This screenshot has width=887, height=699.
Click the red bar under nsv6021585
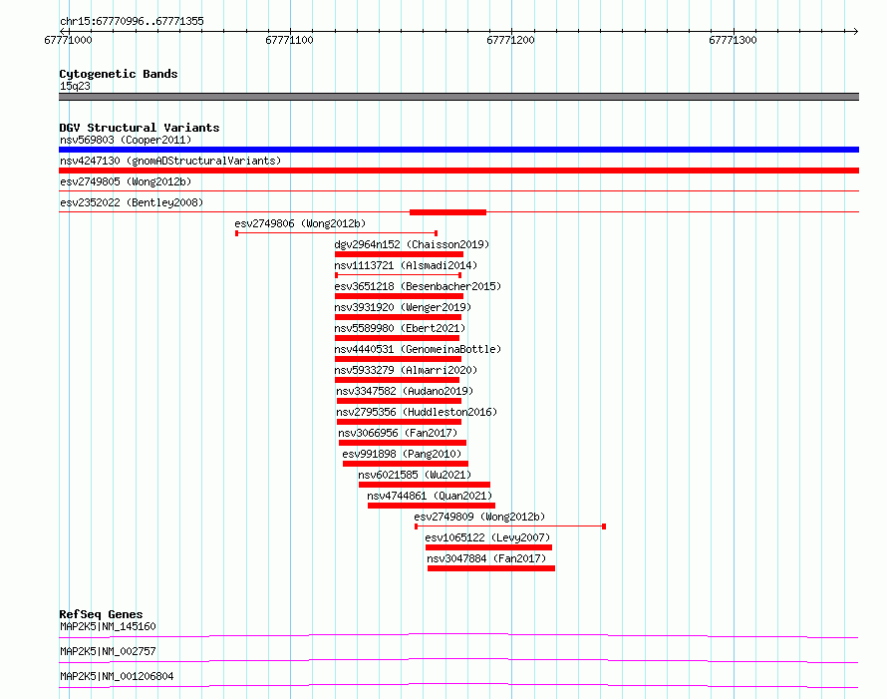[425, 485]
